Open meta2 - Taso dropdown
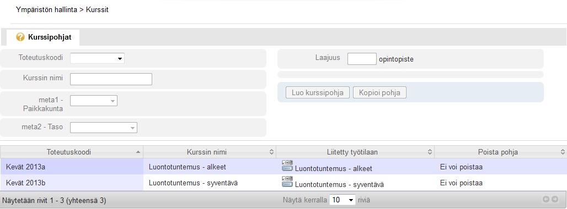This screenshot has width=567, height=209. [x=104, y=127]
